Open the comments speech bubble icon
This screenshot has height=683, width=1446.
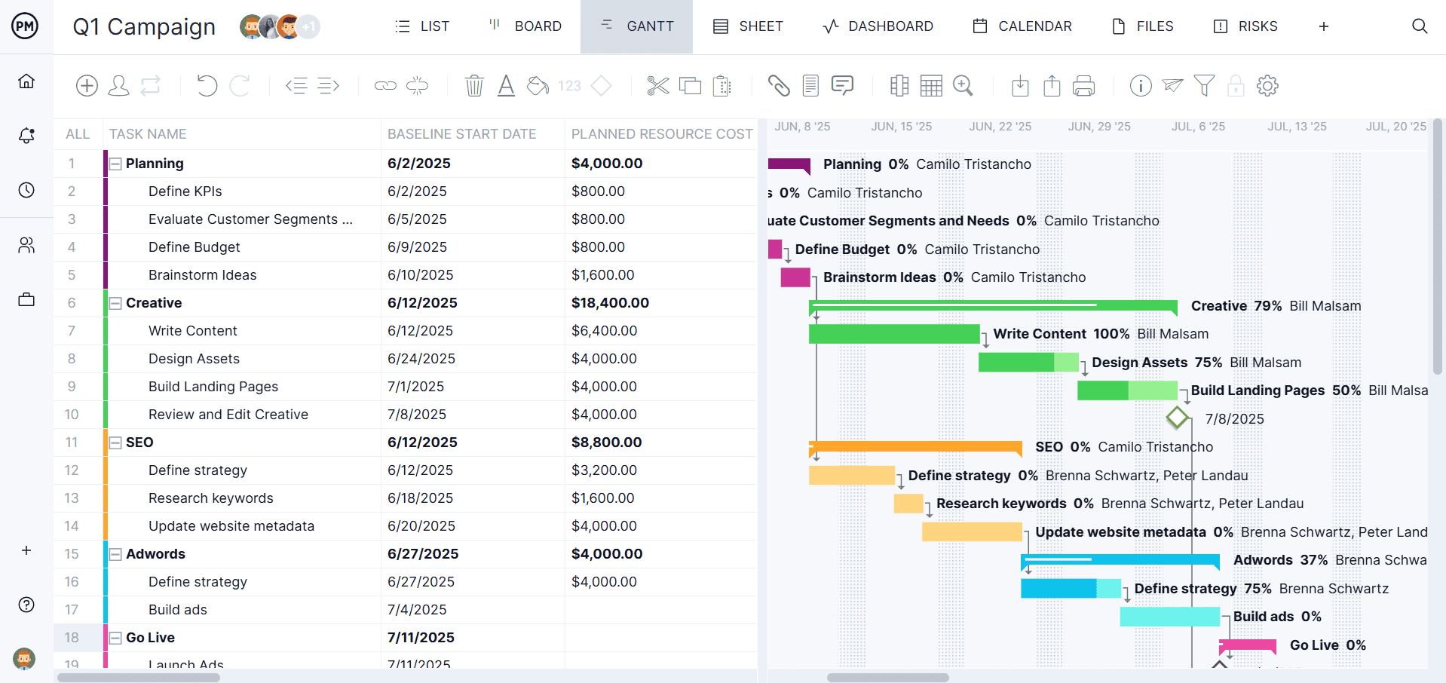pos(842,86)
